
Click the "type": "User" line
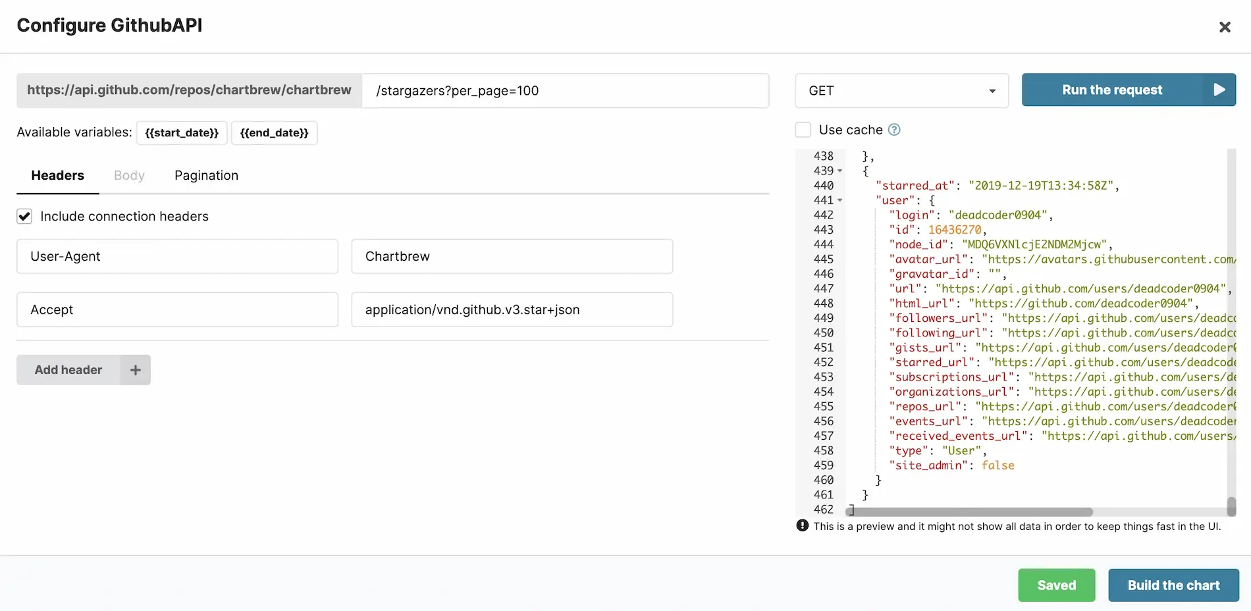[938, 451]
